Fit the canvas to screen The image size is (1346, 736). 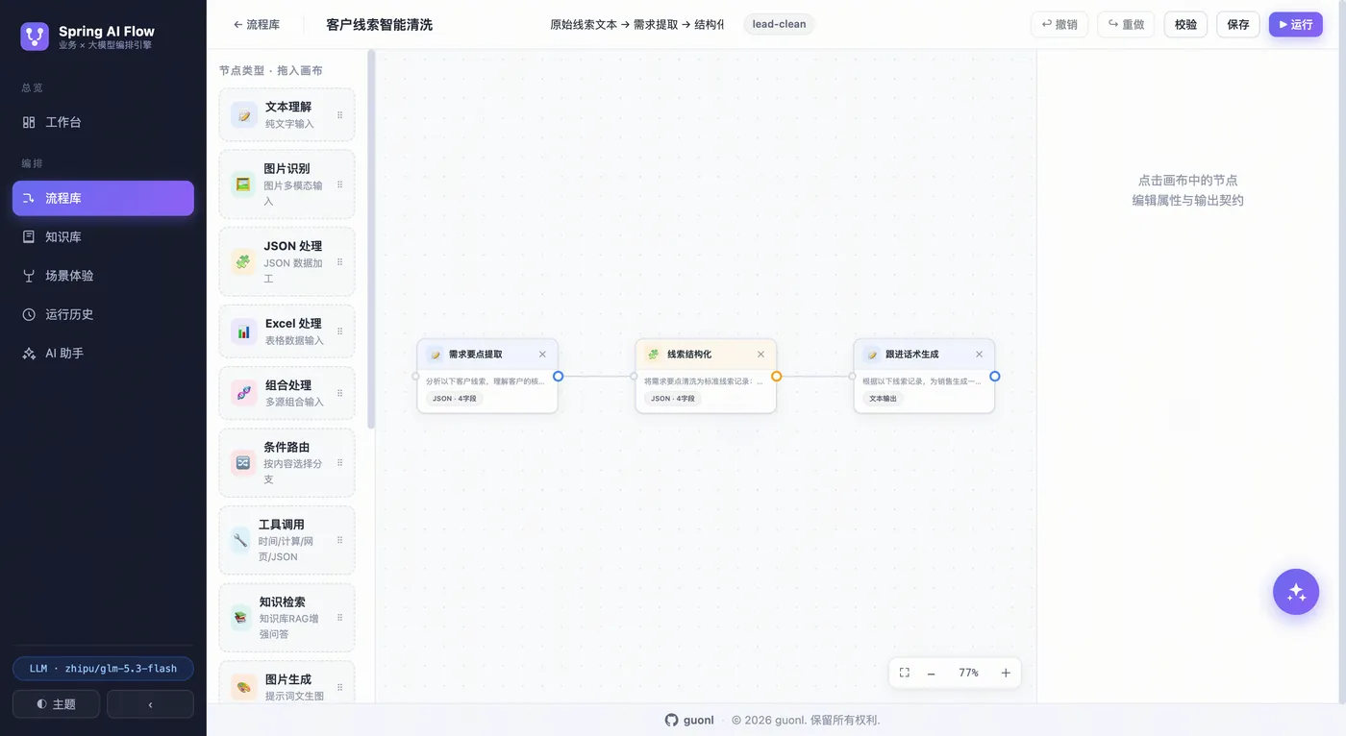click(905, 673)
